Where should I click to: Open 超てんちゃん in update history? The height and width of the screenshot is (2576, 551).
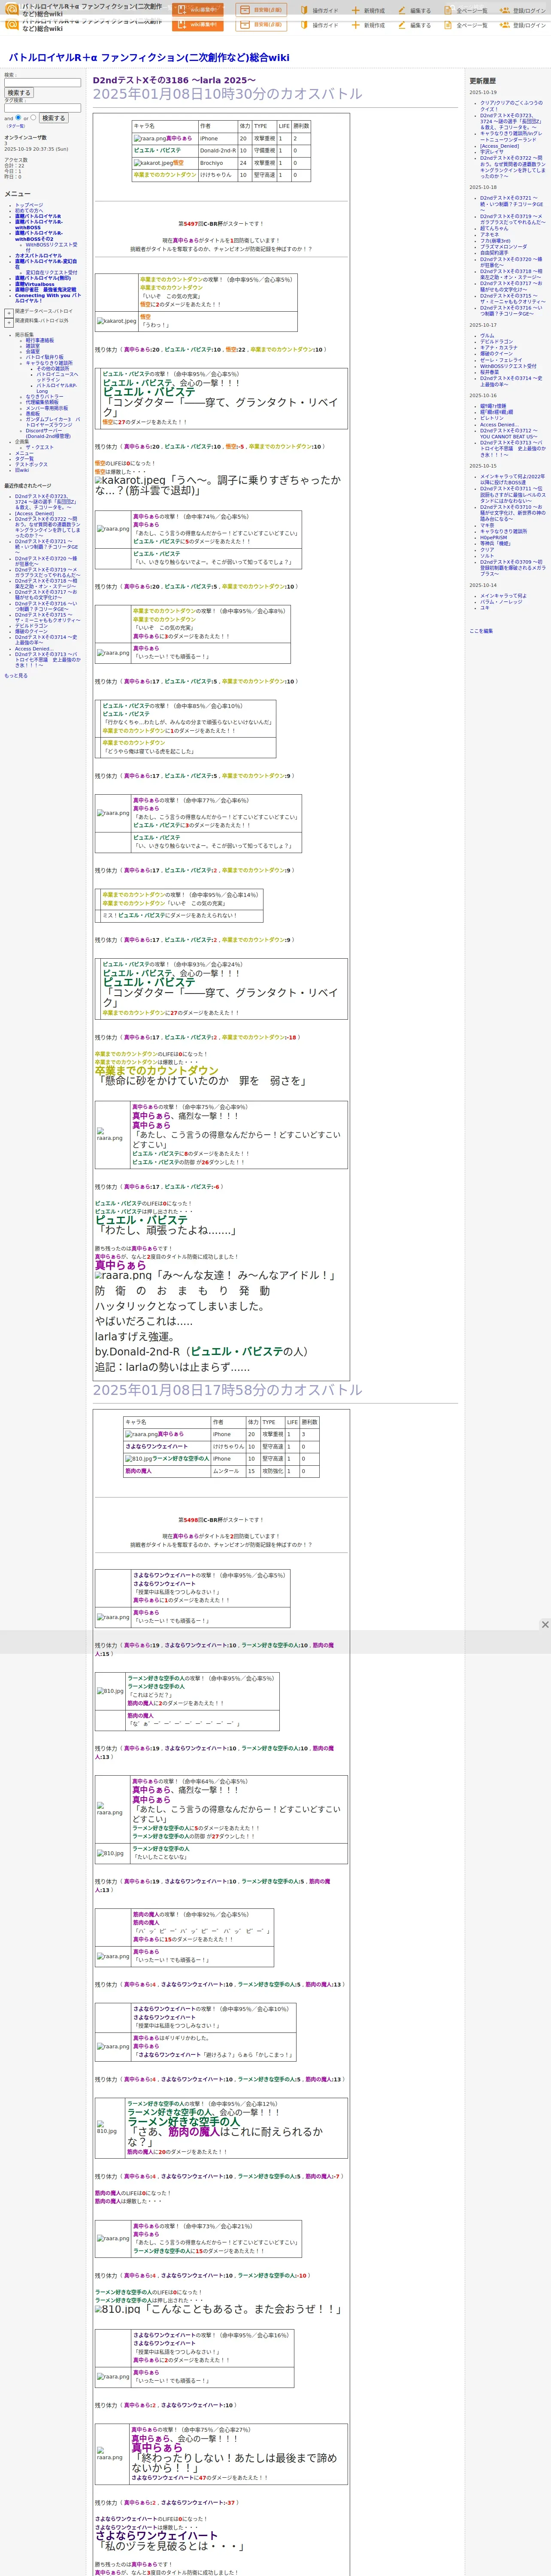click(x=494, y=228)
